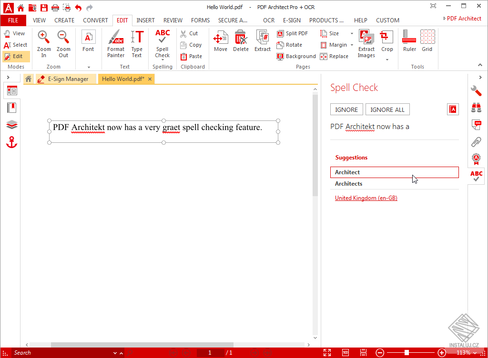Open the FILE menu
This screenshot has height=358, width=488.
(x=13, y=20)
